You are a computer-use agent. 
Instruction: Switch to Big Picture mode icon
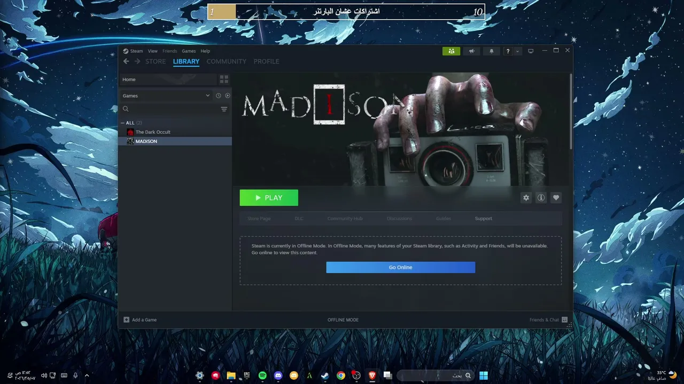click(x=531, y=51)
